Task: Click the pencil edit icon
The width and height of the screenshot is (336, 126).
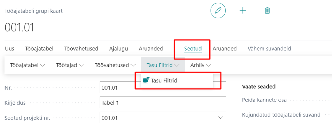Action: pos(218,11)
